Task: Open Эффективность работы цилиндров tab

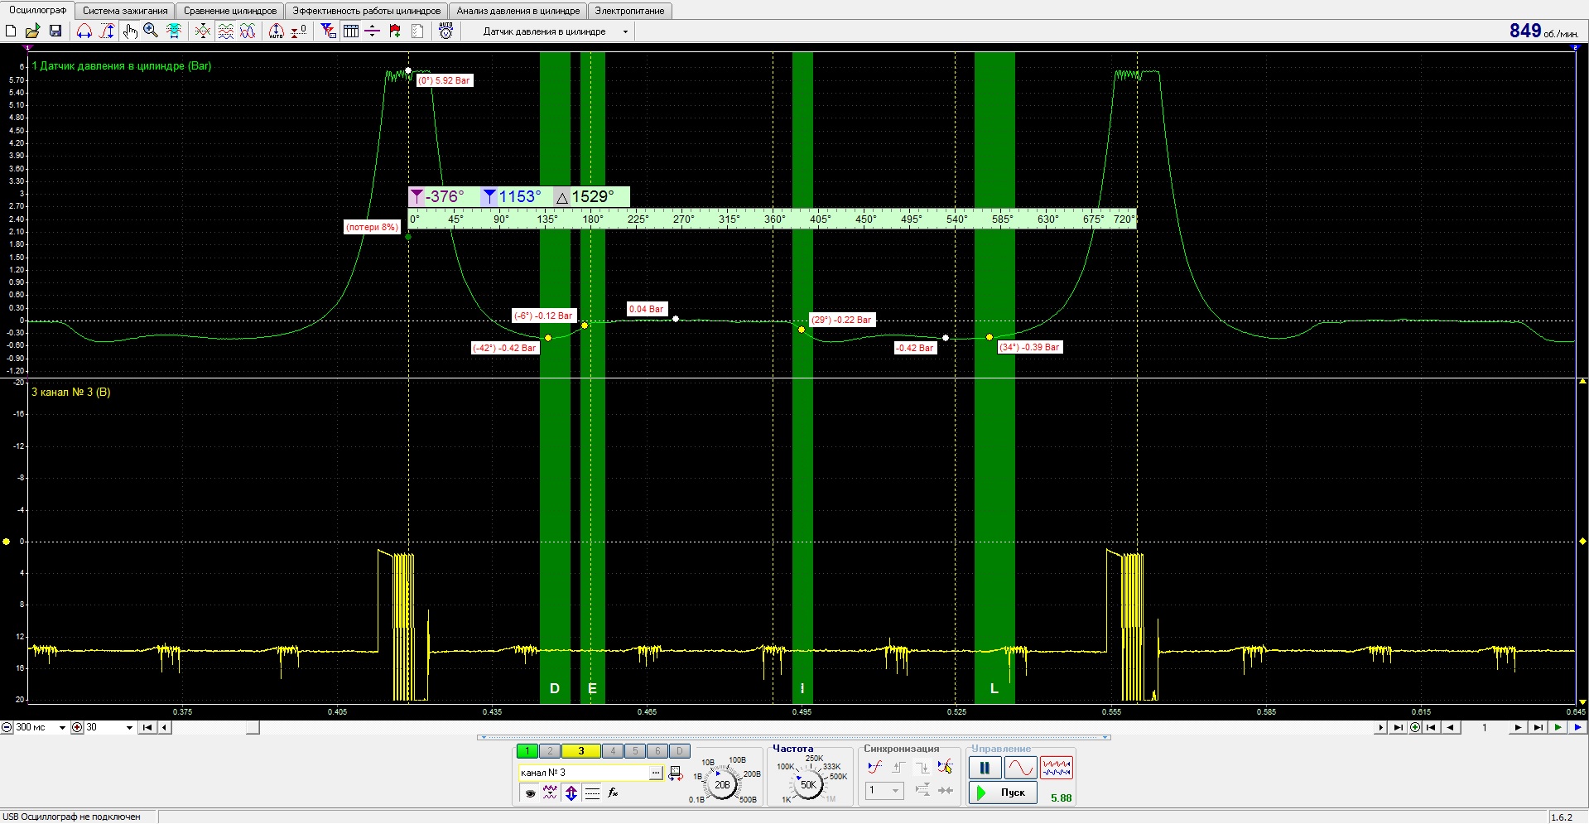Action: (367, 11)
